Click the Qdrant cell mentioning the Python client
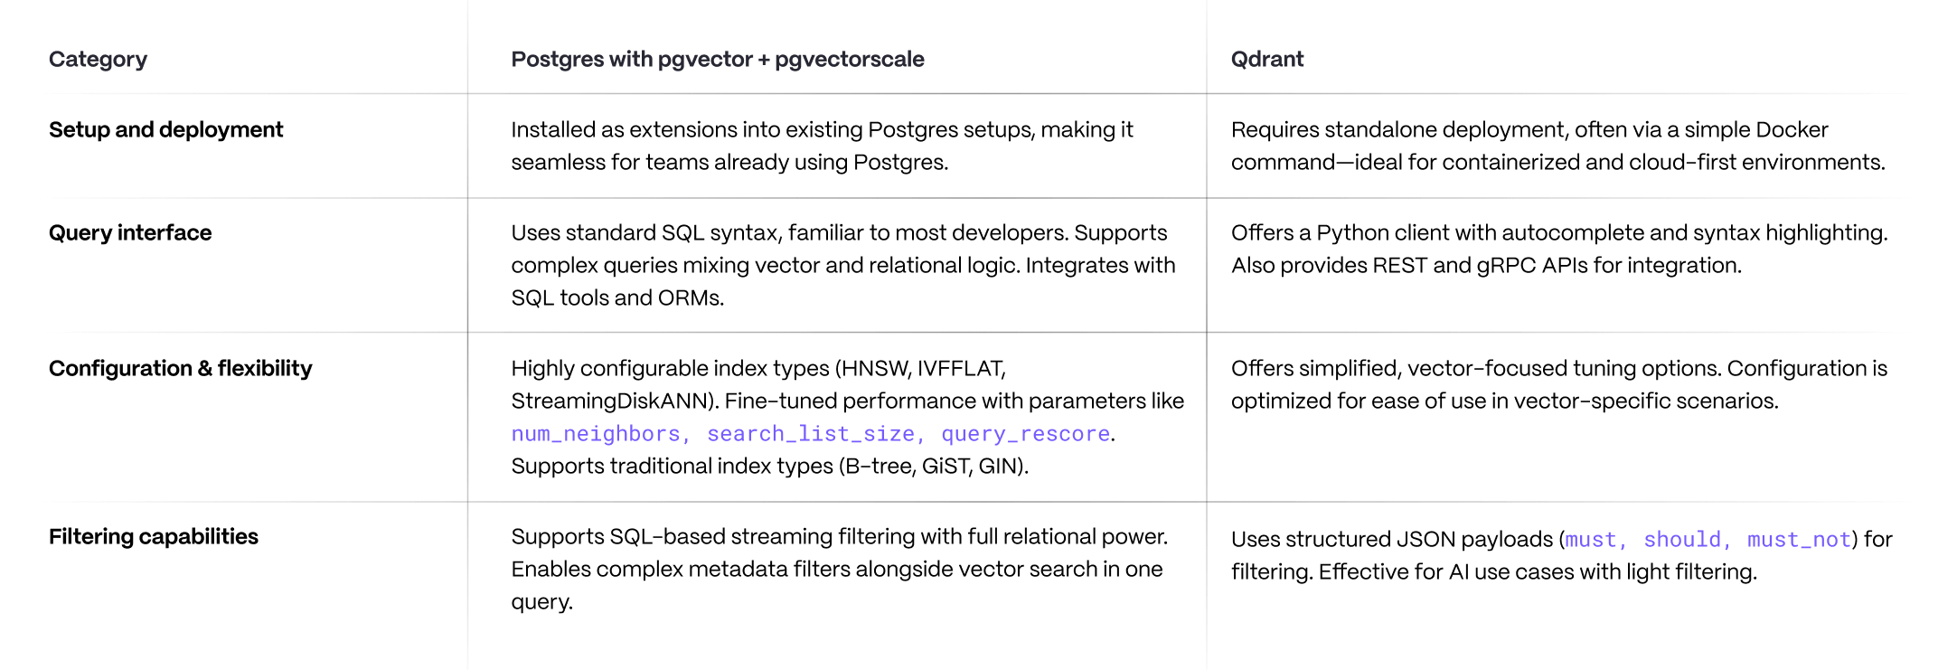Image resolution: width=1957 pixels, height=670 pixels. 1558,250
